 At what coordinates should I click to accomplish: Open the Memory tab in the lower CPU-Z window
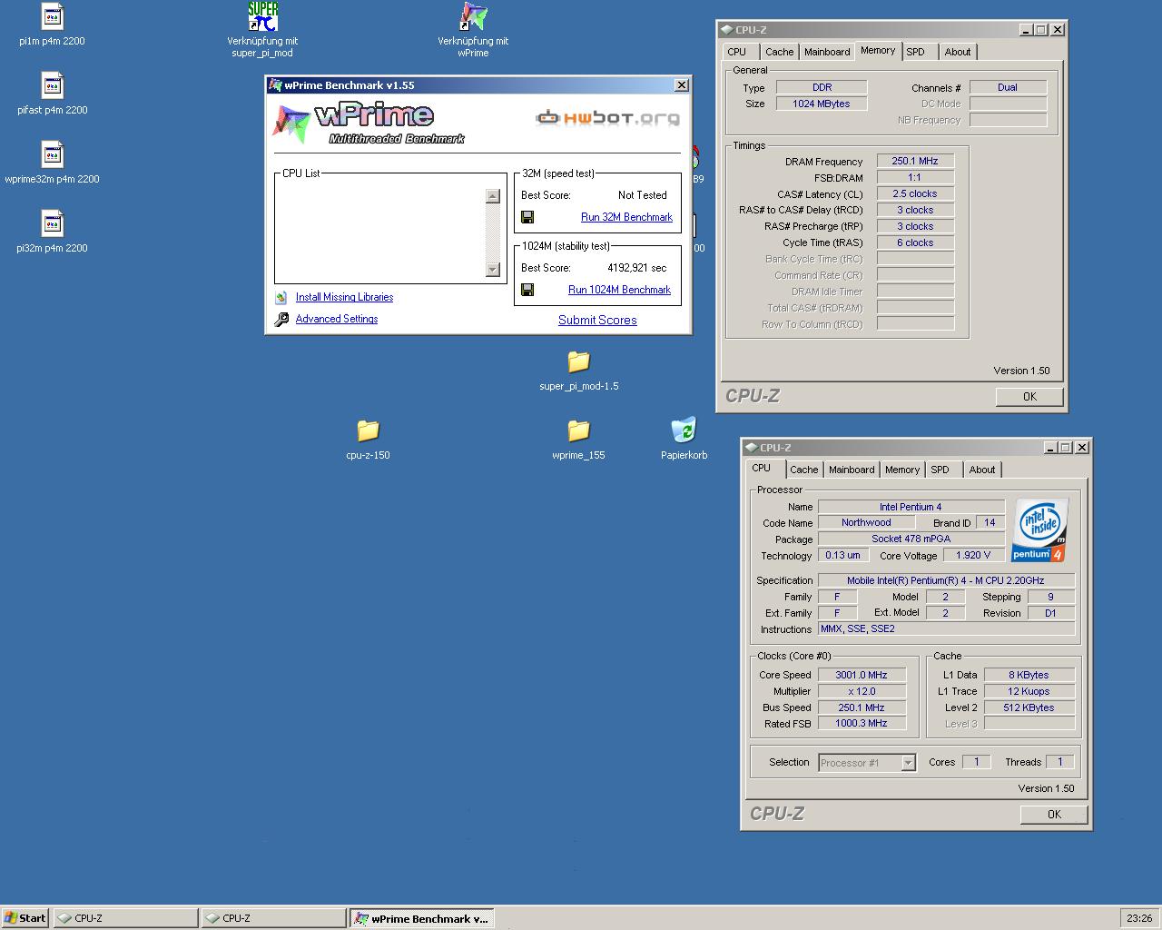902,470
